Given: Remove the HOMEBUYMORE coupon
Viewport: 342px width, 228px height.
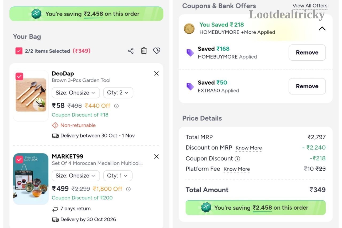Looking at the screenshot, I should [x=307, y=53].
